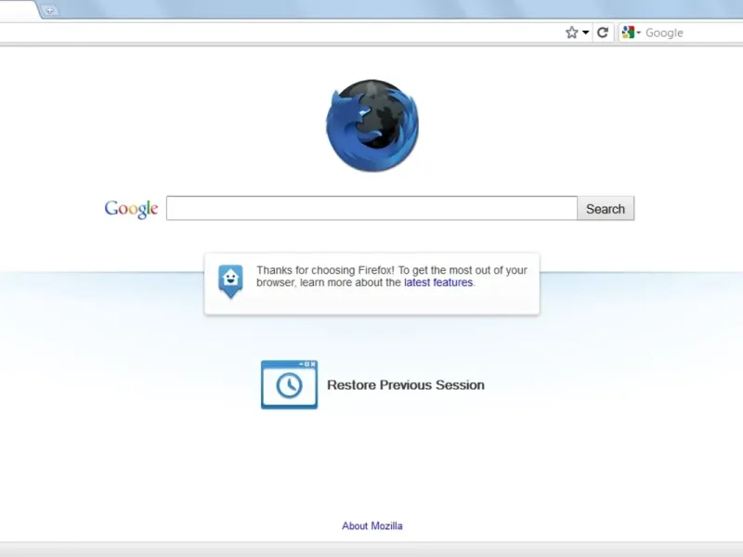
Task: Open the search engine selector Google icon
Action: click(631, 32)
